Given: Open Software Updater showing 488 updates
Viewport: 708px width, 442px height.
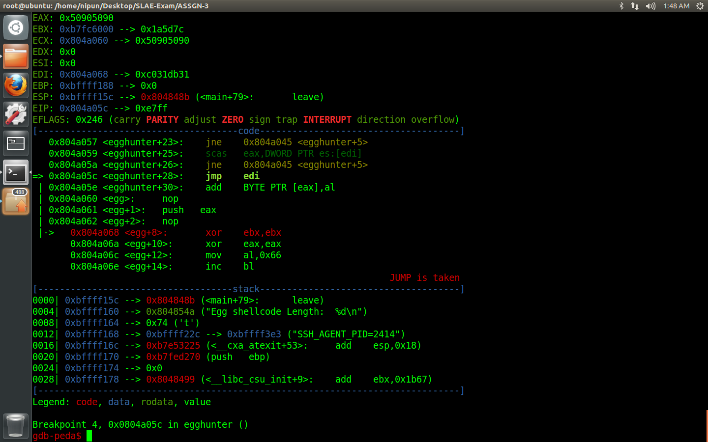Looking at the screenshot, I should point(15,201).
